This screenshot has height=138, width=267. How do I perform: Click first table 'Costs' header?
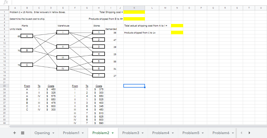(51, 86)
